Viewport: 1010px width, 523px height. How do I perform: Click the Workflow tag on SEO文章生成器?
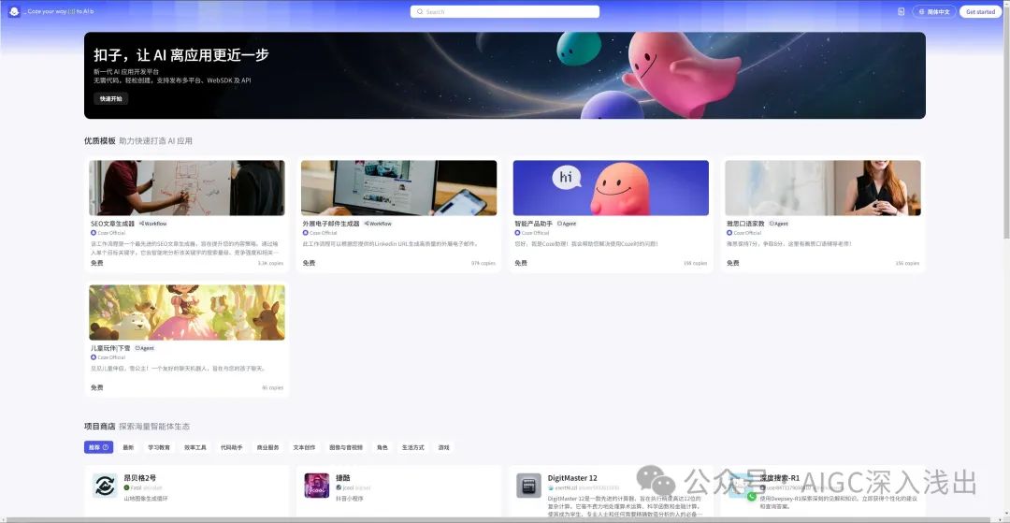(x=153, y=224)
